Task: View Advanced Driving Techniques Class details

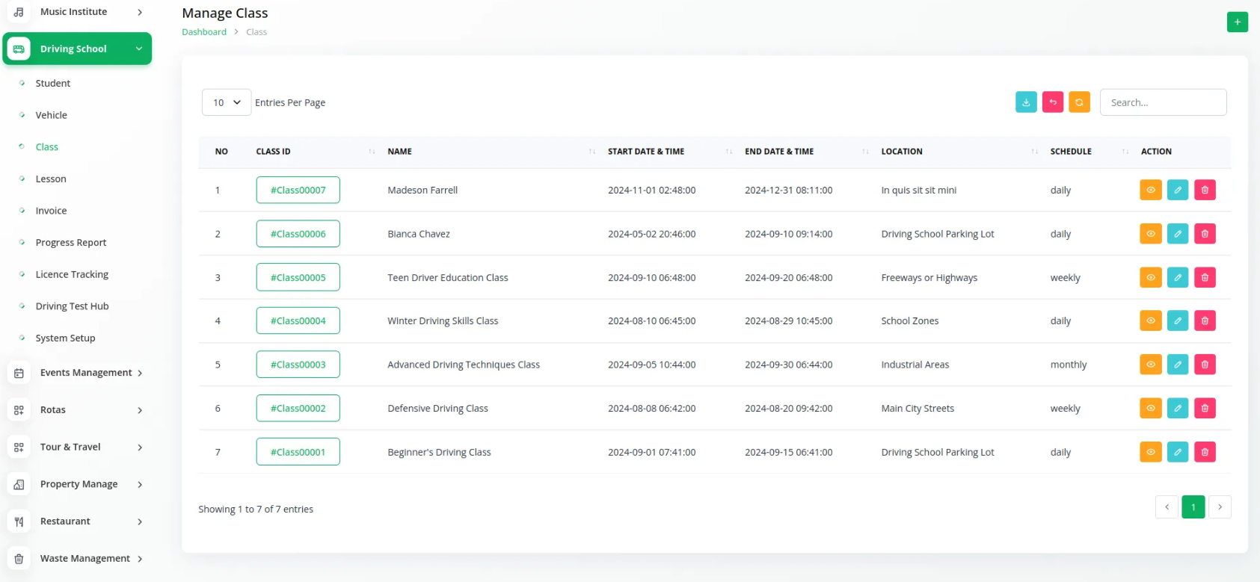Action: (1150, 365)
